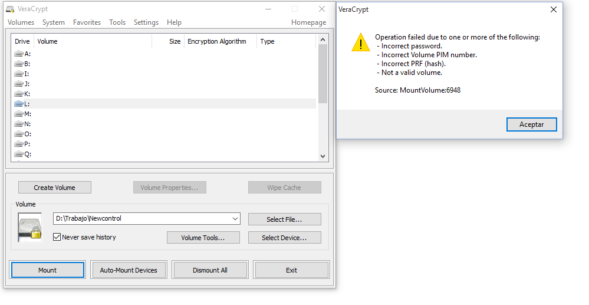Close the VeraCrypt error dialog
This screenshot has height=305, width=589.
pyautogui.click(x=553, y=9)
